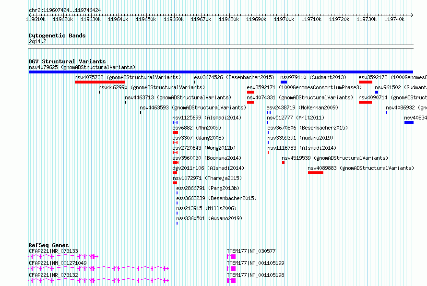
Task: Click TMEM177|NM_030577 gene label
Action: click(x=251, y=251)
